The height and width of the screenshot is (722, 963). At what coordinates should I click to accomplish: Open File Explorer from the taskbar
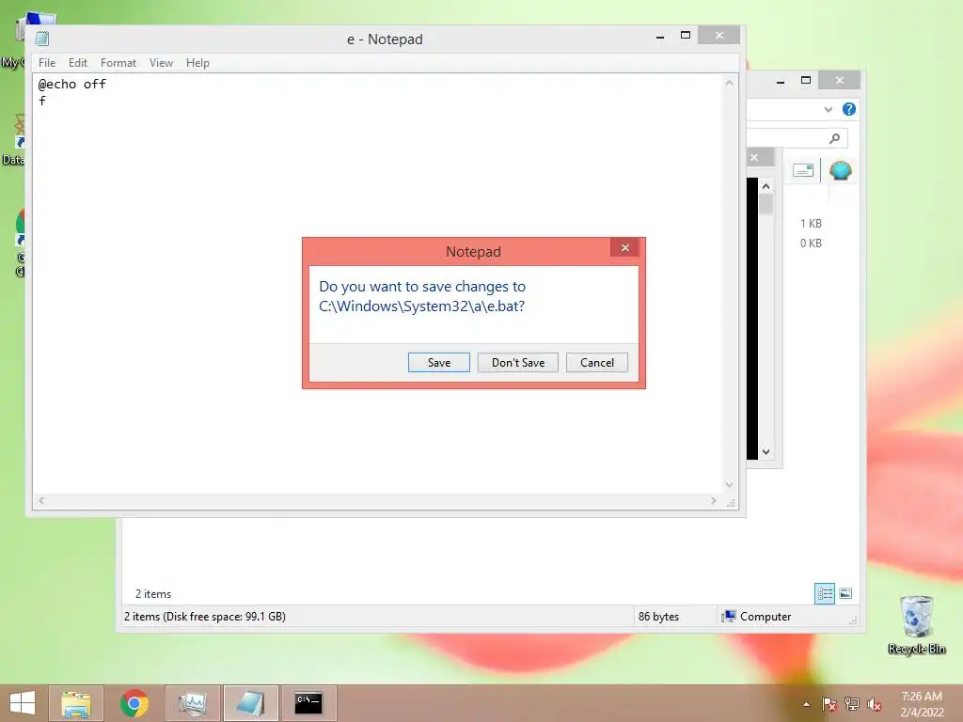tap(76, 703)
